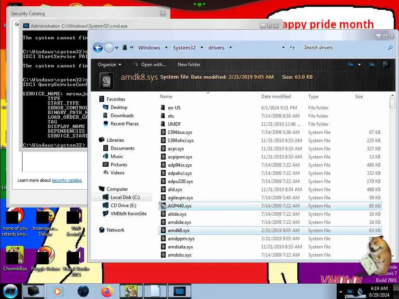Sort files by Size column header
This screenshot has width=399, height=299.
tap(359, 97)
